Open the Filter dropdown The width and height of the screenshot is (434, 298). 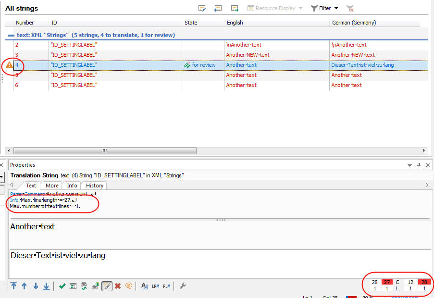pos(324,8)
